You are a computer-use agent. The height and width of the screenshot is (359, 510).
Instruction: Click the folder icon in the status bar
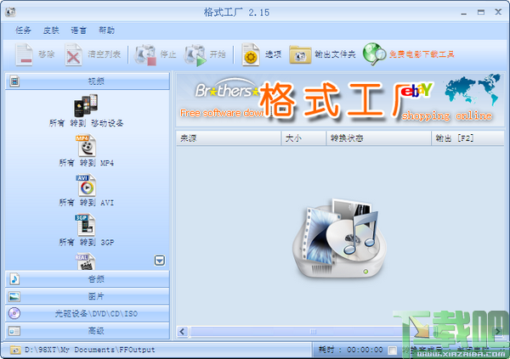coord(15,350)
